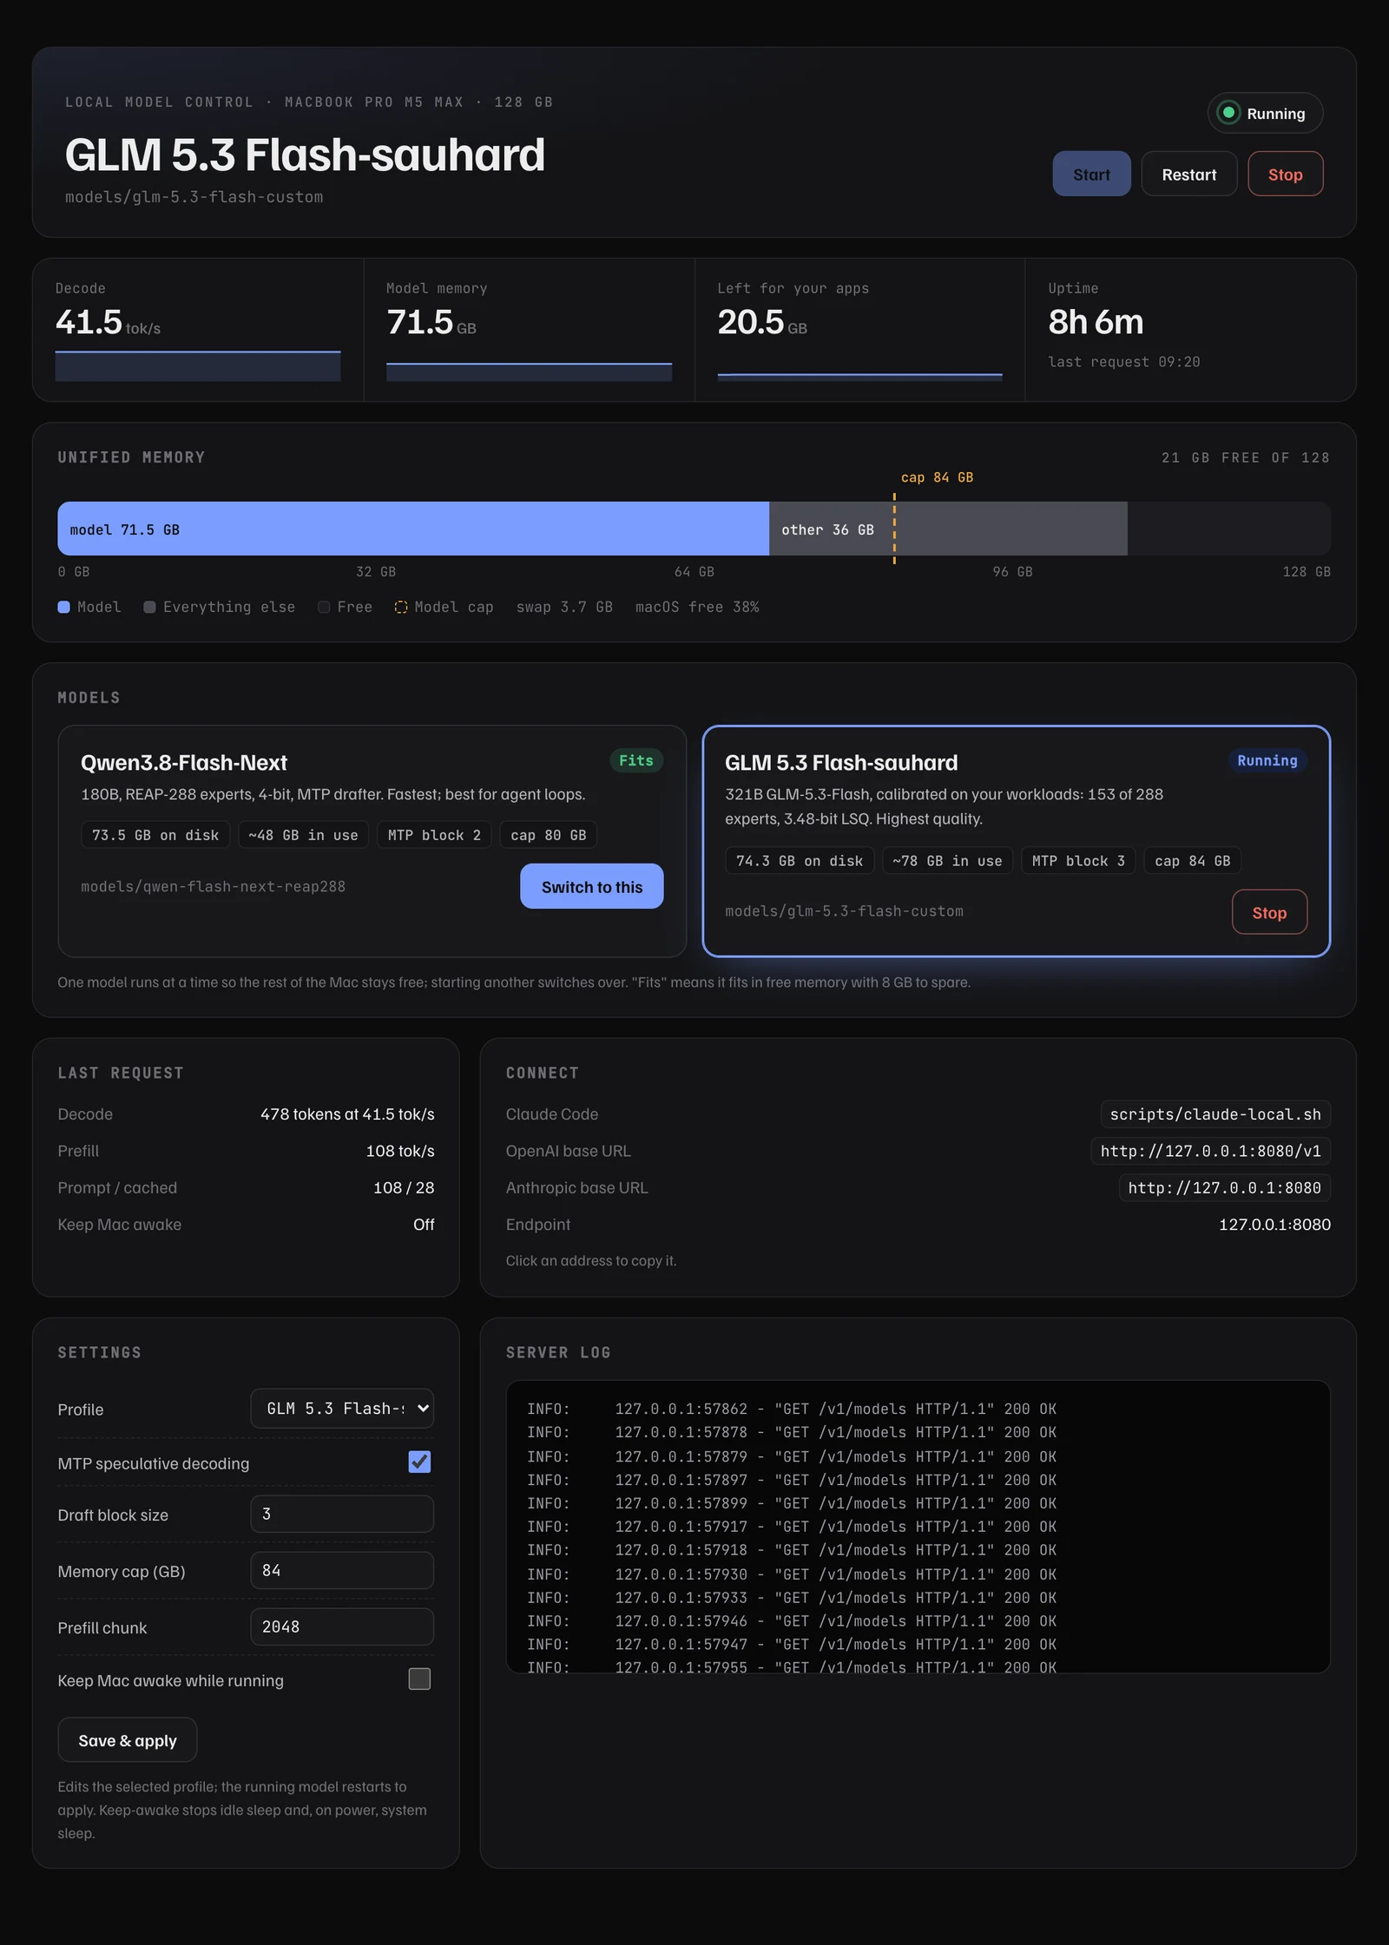Restart the running model

point(1188,174)
